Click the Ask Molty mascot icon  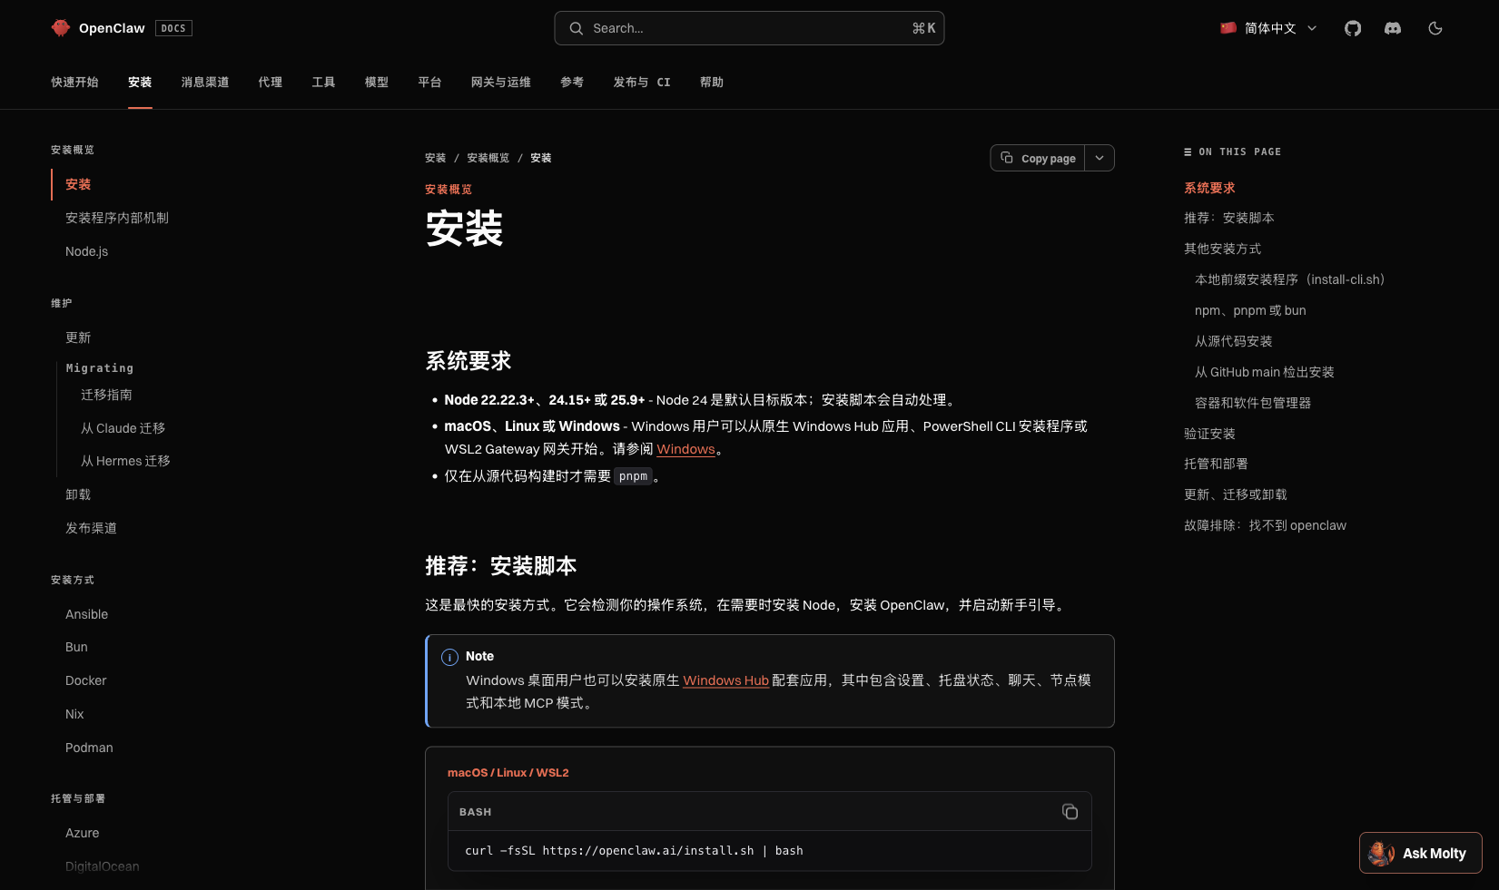[x=1381, y=853]
